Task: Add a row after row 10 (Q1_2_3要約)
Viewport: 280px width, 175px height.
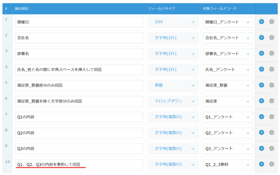Action: (x=262, y=164)
